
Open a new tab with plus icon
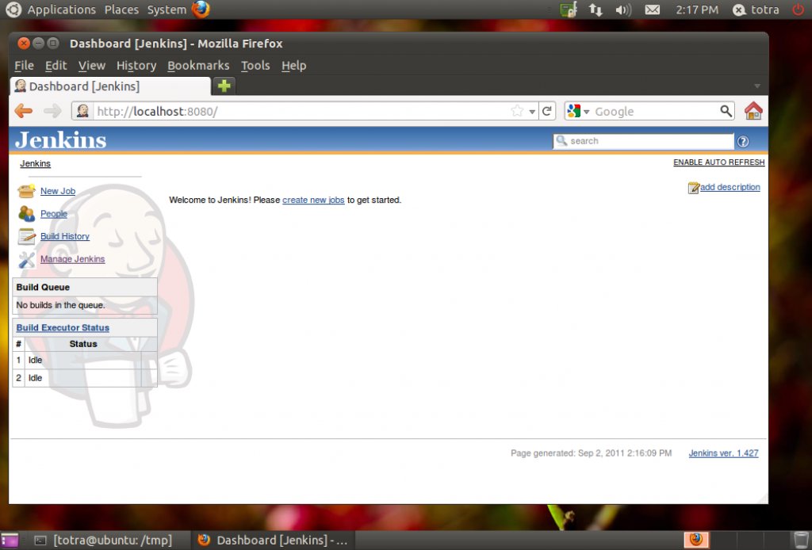tap(224, 86)
